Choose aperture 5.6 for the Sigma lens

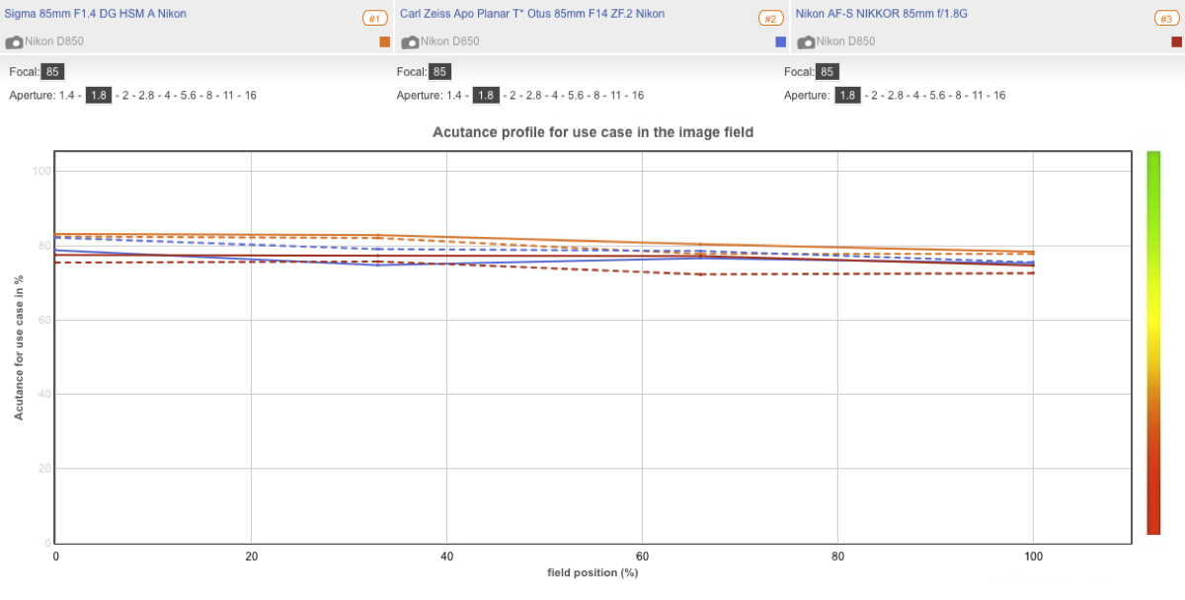point(189,96)
